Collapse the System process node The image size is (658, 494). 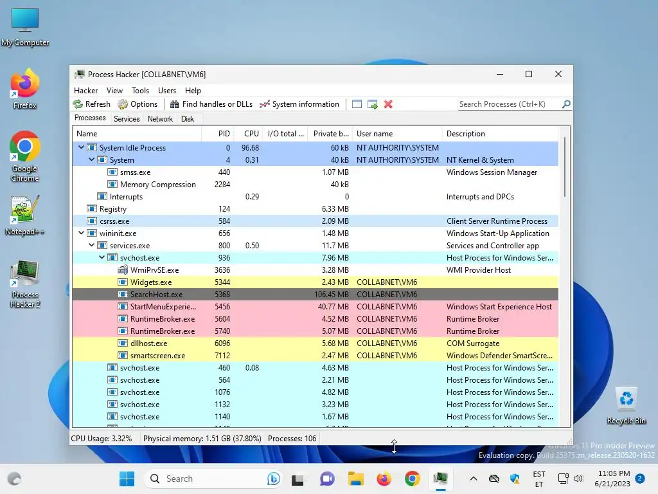[x=91, y=160]
